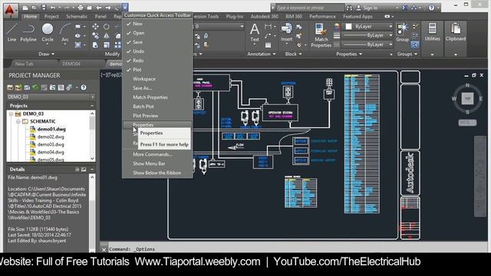491x276 pixels.
Task: Click the Move tool in Modify panel
Action: pos(95,27)
